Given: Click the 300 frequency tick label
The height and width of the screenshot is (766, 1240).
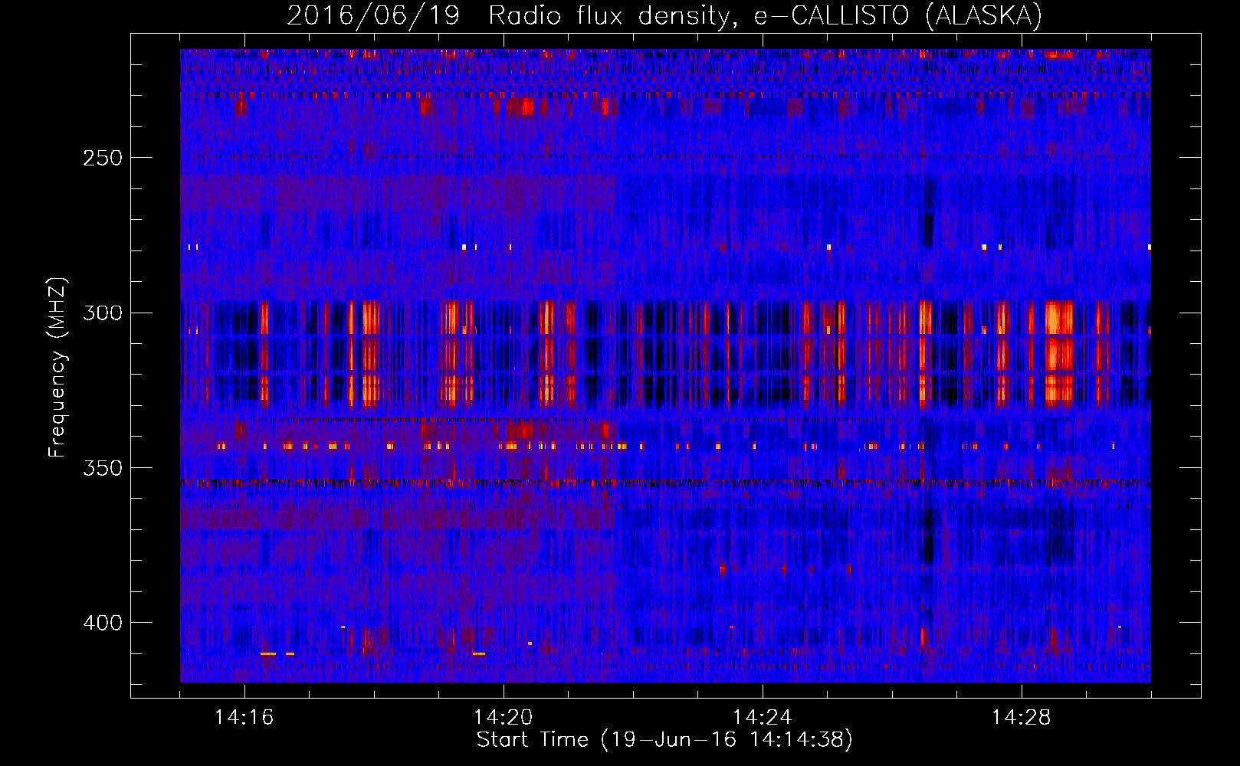Looking at the screenshot, I should (x=102, y=313).
